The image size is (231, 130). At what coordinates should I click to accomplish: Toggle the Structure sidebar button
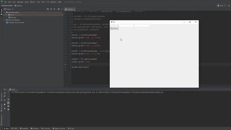tap(1, 97)
